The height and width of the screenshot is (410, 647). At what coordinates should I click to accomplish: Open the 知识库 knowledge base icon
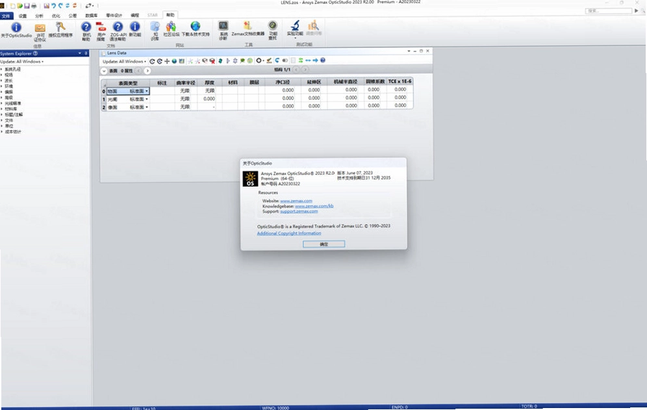[155, 27]
